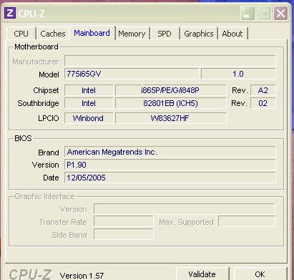Select the Mainboard tab
Screen dimensions: 294x280
point(92,33)
